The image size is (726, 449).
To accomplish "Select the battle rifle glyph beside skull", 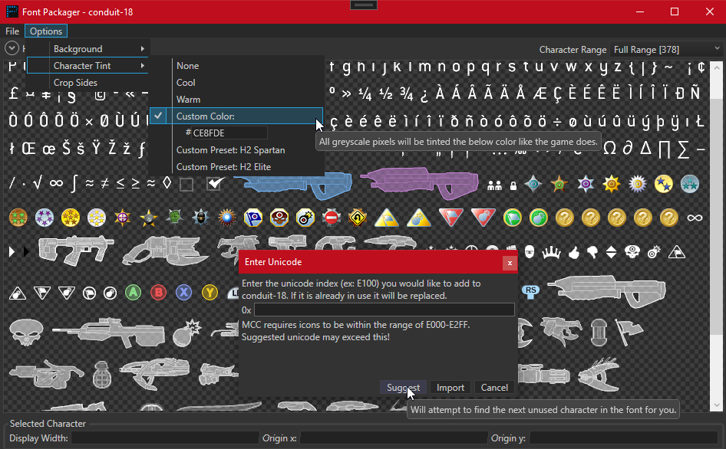I will tap(108, 332).
